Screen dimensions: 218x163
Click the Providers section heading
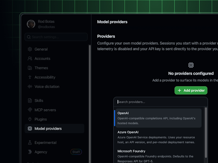[x=106, y=36]
